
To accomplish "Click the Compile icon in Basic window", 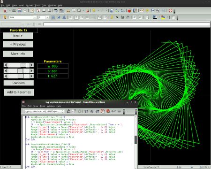I will [68, 111].
